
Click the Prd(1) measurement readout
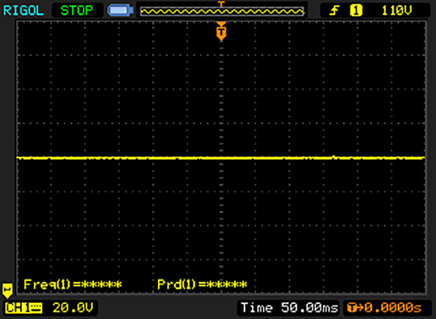(202, 284)
